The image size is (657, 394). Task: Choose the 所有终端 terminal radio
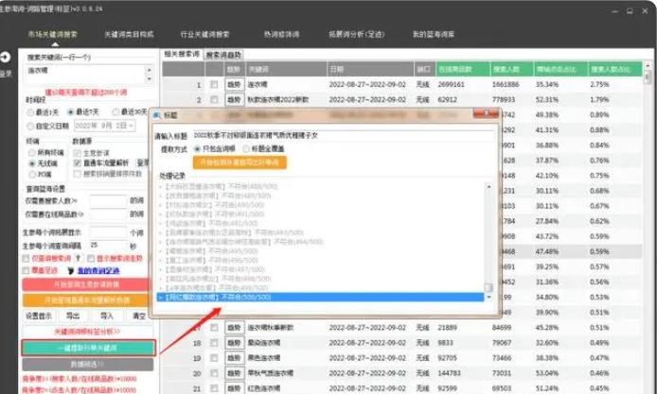coord(32,153)
